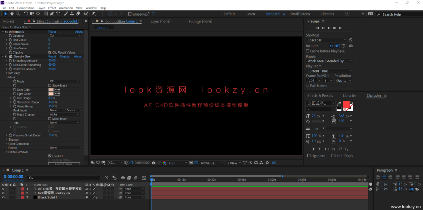
Task: Uncheck Clip Result Values
Action: 50,52
